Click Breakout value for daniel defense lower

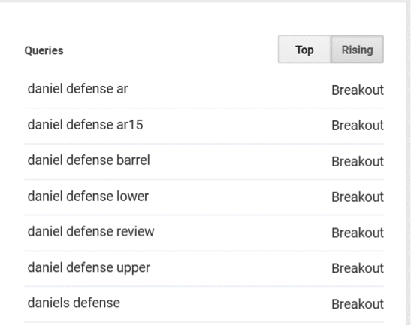pyautogui.click(x=358, y=197)
